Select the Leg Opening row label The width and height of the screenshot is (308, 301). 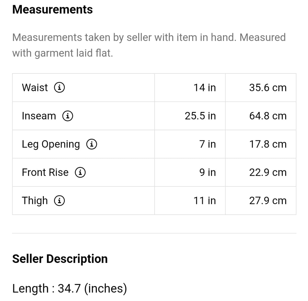point(51,144)
